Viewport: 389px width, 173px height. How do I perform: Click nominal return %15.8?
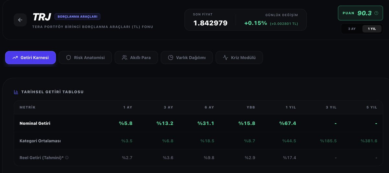pyautogui.click(x=247, y=123)
